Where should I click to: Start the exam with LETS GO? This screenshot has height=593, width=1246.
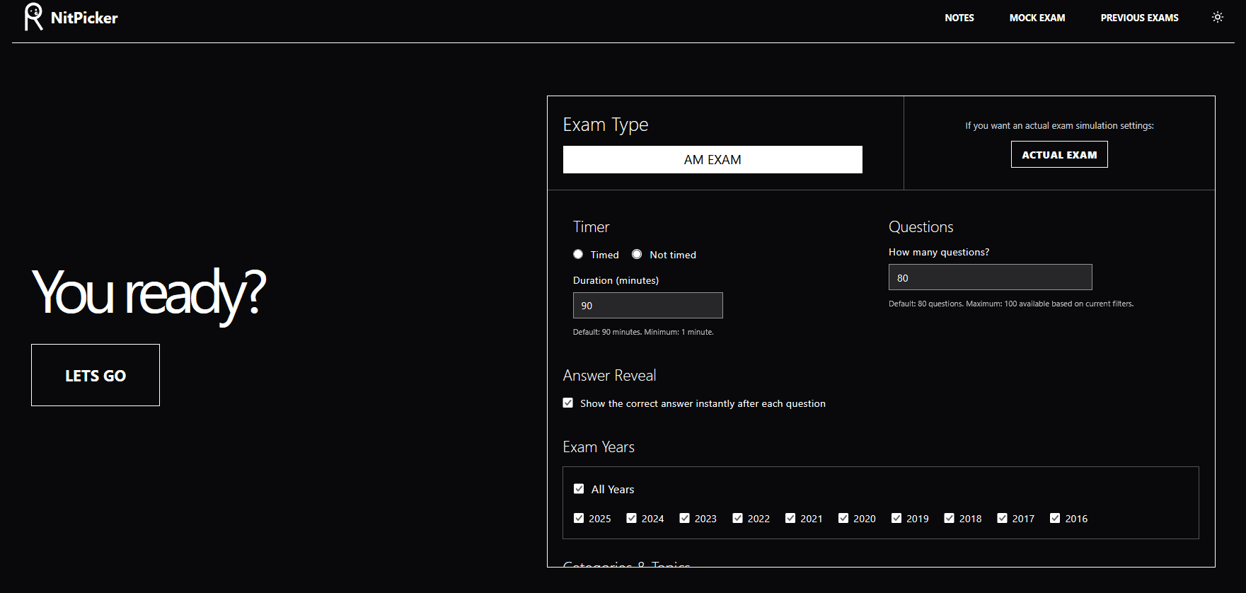tap(96, 375)
